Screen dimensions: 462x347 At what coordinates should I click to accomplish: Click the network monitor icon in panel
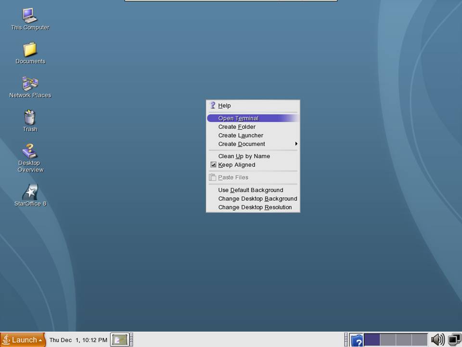pyautogui.click(x=454, y=340)
